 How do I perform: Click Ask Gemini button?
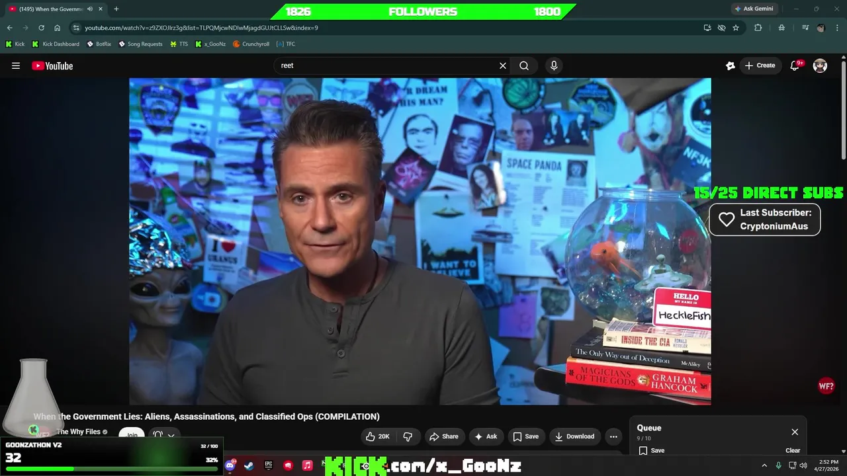(753, 9)
